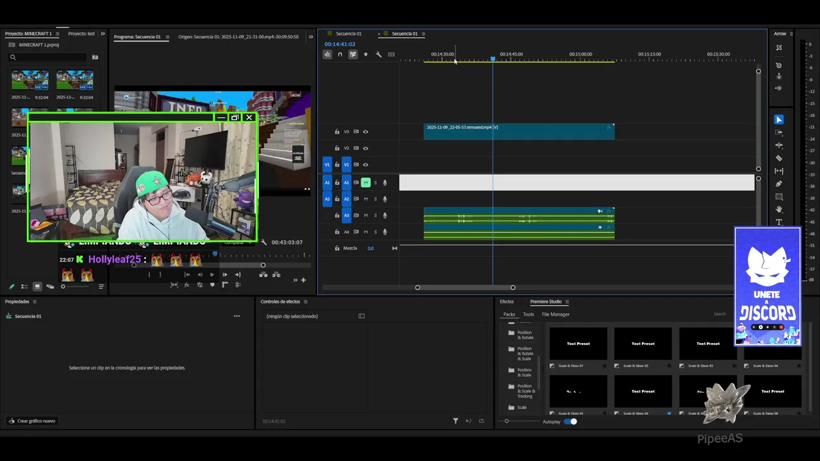Select the first Secuencia 01 timeline tab
Image resolution: width=820 pixels, height=461 pixels.
click(x=348, y=34)
